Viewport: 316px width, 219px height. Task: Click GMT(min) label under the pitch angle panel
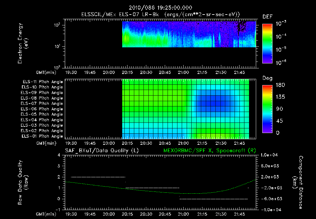pyautogui.click(x=46, y=144)
